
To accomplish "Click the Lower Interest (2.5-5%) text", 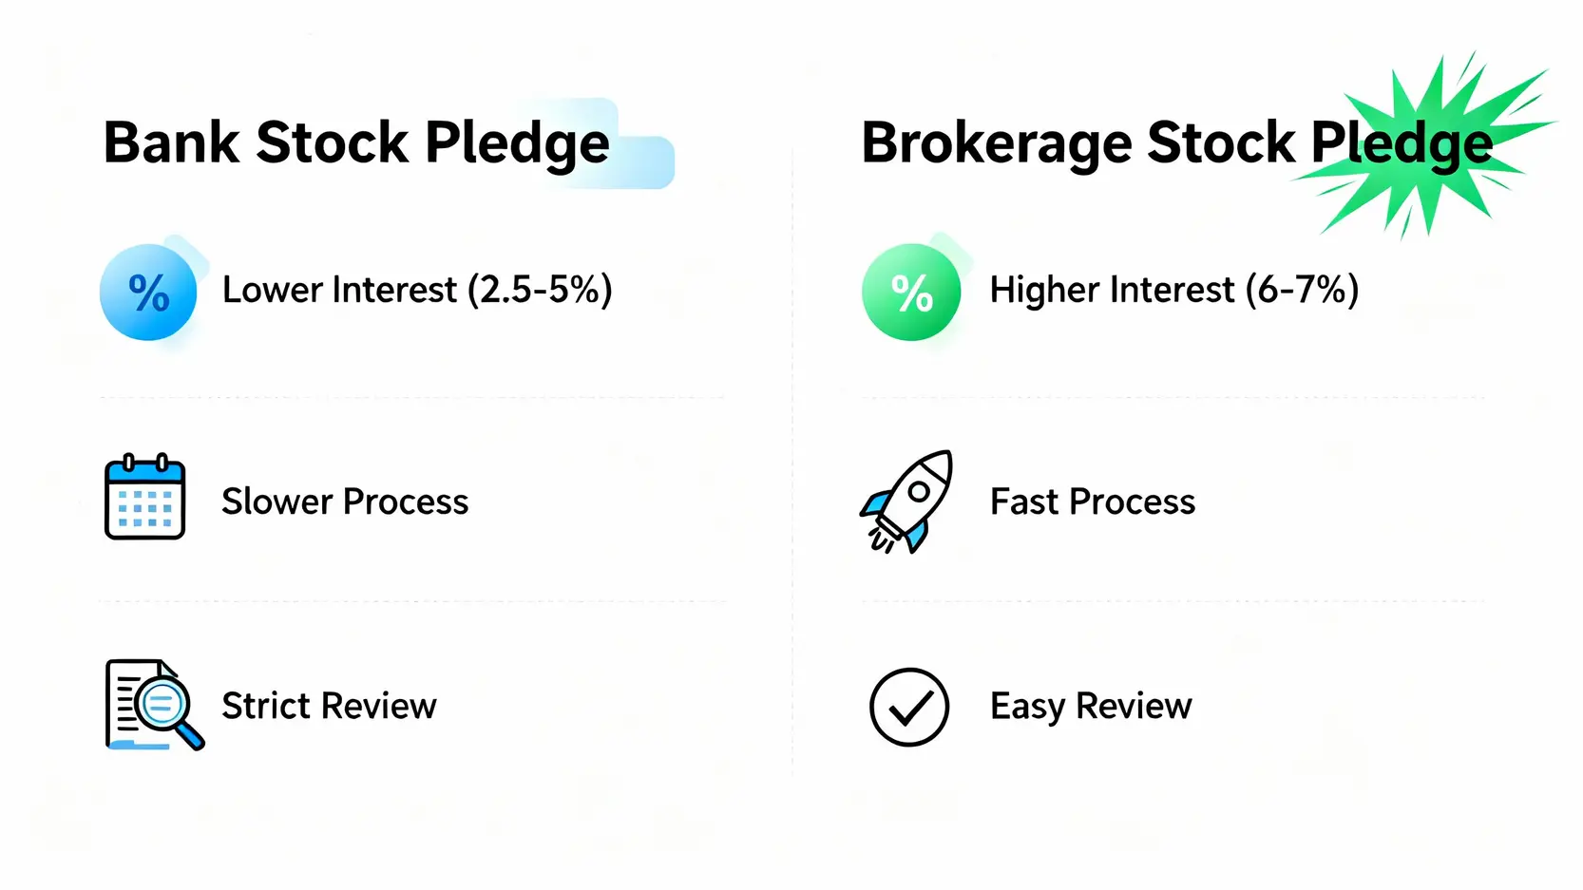I will click(x=417, y=290).
